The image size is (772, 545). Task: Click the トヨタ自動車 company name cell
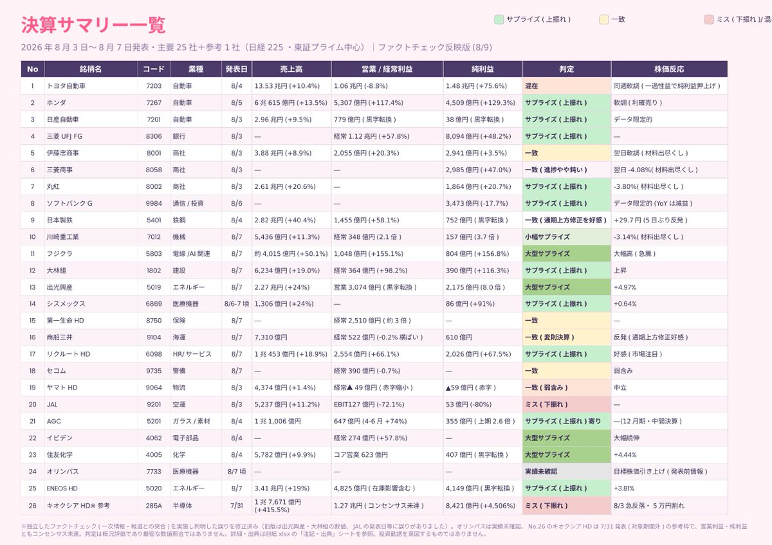click(x=91, y=85)
